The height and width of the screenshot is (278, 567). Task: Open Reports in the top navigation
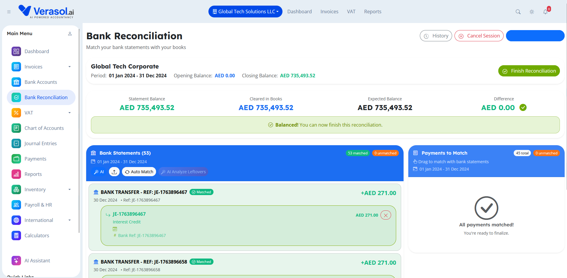click(x=372, y=12)
